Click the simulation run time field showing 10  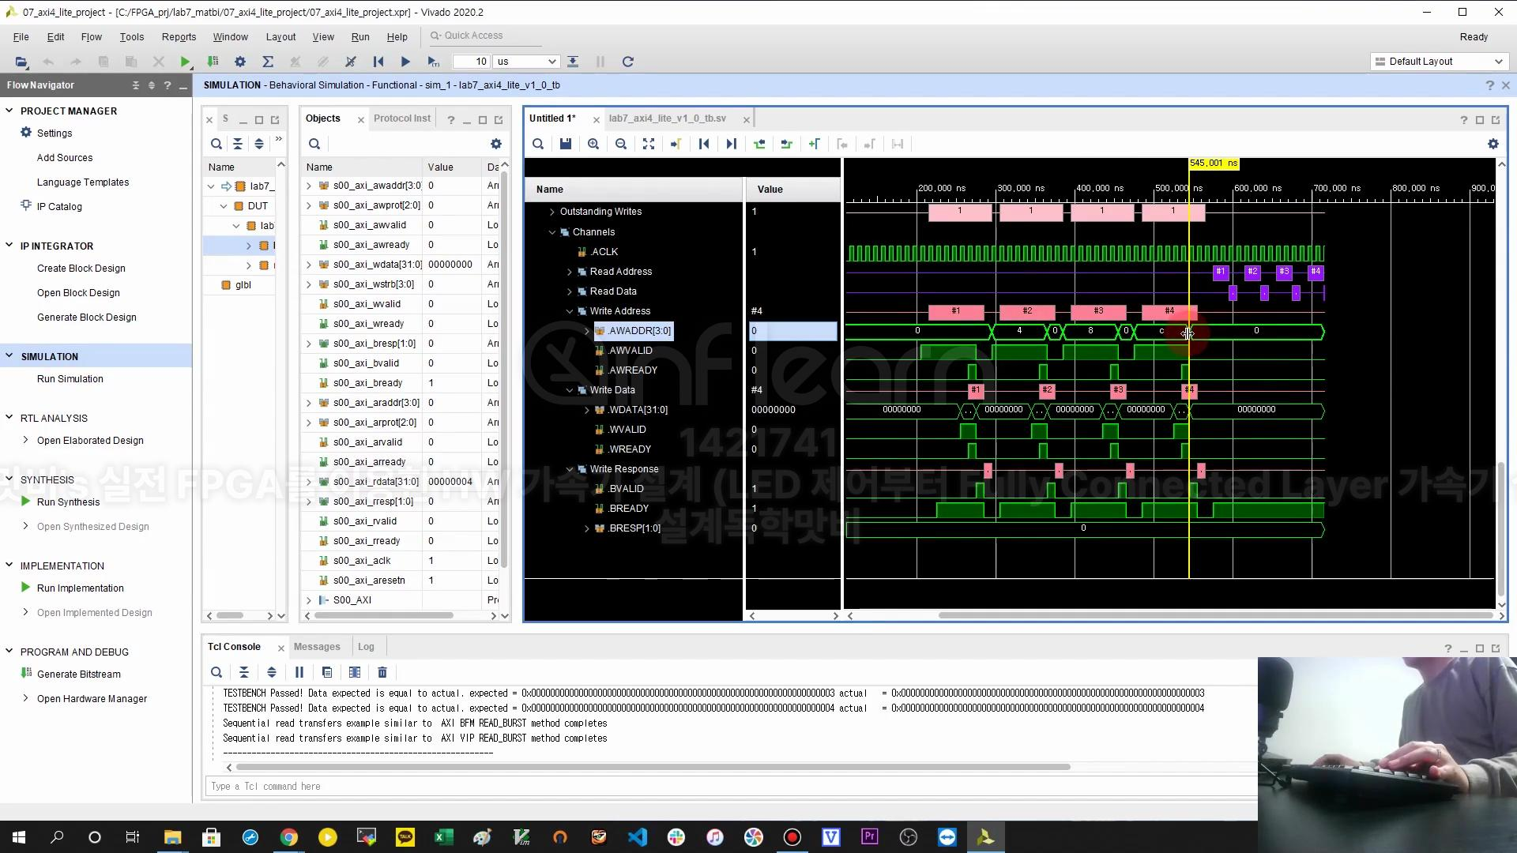[472, 62]
